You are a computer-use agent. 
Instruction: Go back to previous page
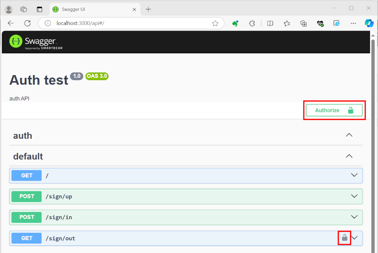(x=11, y=23)
